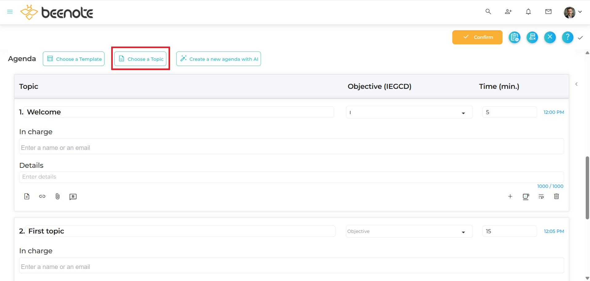The image size is (590, 281).
Task: Click the search magnifier icon
Action: pyautogui.click(x=488, y=12)
